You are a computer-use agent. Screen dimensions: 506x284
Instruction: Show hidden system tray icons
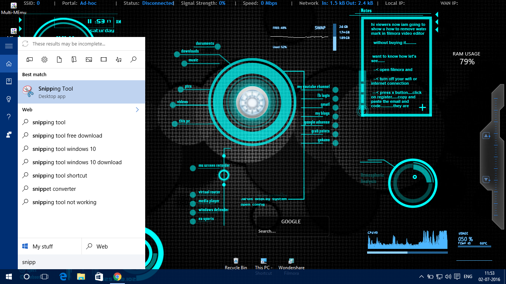click(421, 277)
